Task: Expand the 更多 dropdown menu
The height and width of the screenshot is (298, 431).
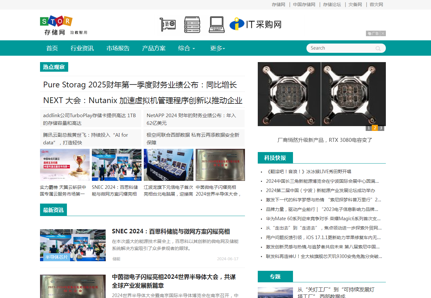Action: [x=218, y=48]
